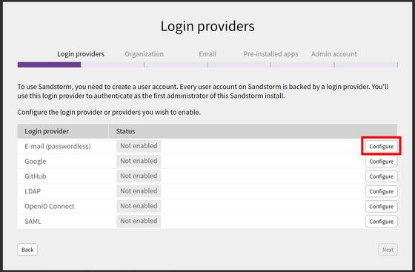Configure the OpenID Connect provider

pyautogui.click(x=382, y=206)
